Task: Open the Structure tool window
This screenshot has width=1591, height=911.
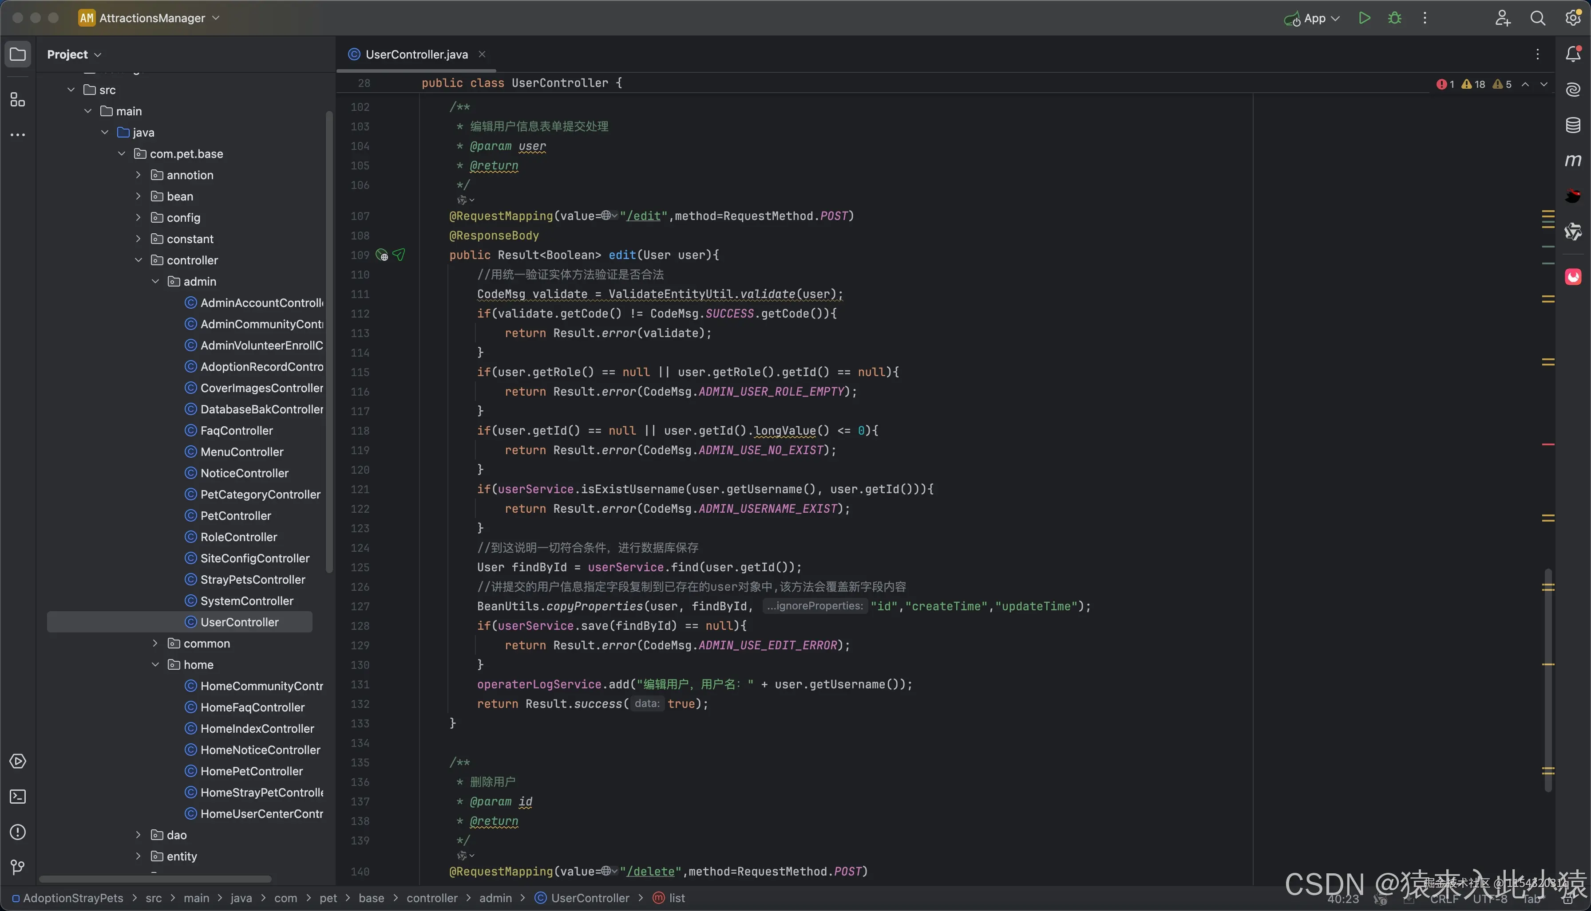Action: tap(17, 99)
